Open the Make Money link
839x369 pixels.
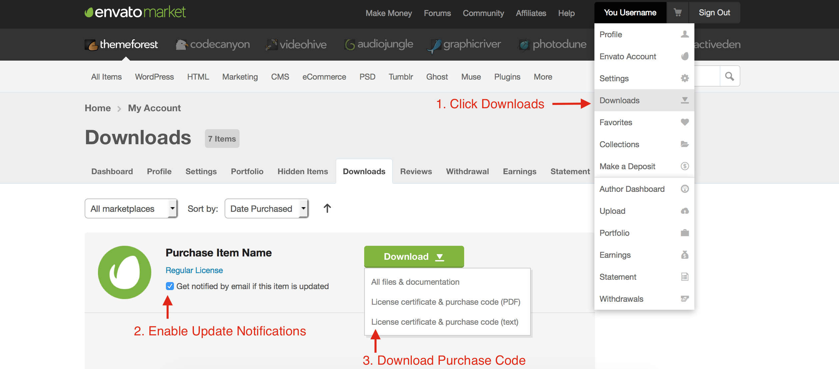tap(389, 13)
